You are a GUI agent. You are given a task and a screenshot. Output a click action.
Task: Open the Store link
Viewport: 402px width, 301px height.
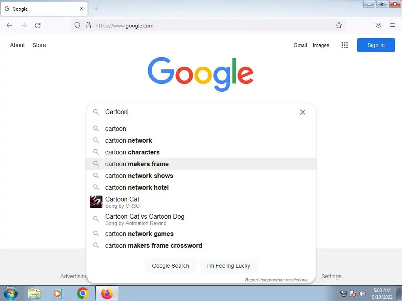click(x=39, y=45)
